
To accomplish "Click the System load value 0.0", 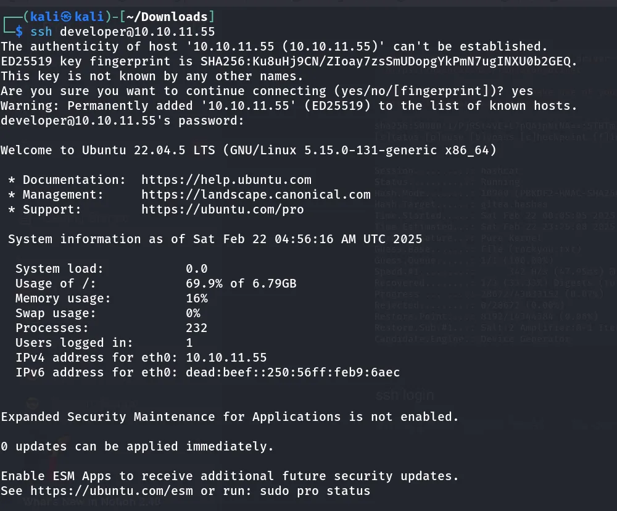I will click(x=196, y=268).
